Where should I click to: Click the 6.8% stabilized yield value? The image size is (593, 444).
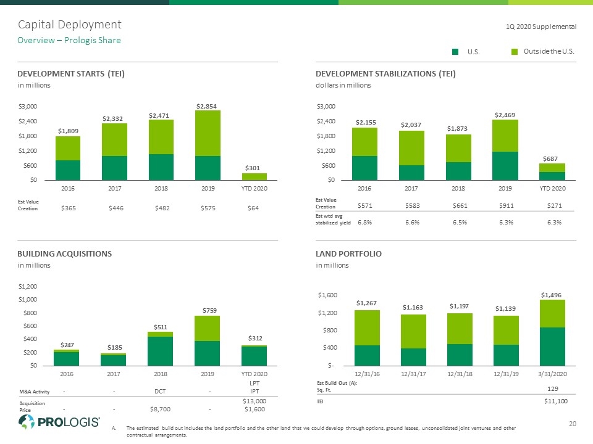tap(365, 223)
